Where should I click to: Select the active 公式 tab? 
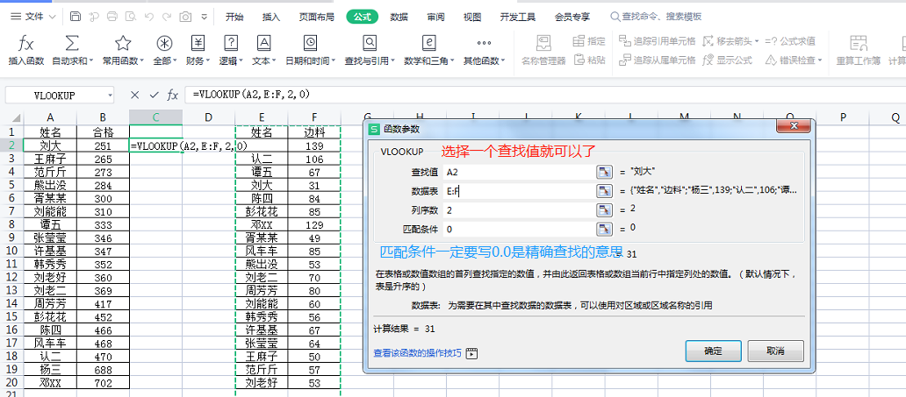click(x=363, y=17)
